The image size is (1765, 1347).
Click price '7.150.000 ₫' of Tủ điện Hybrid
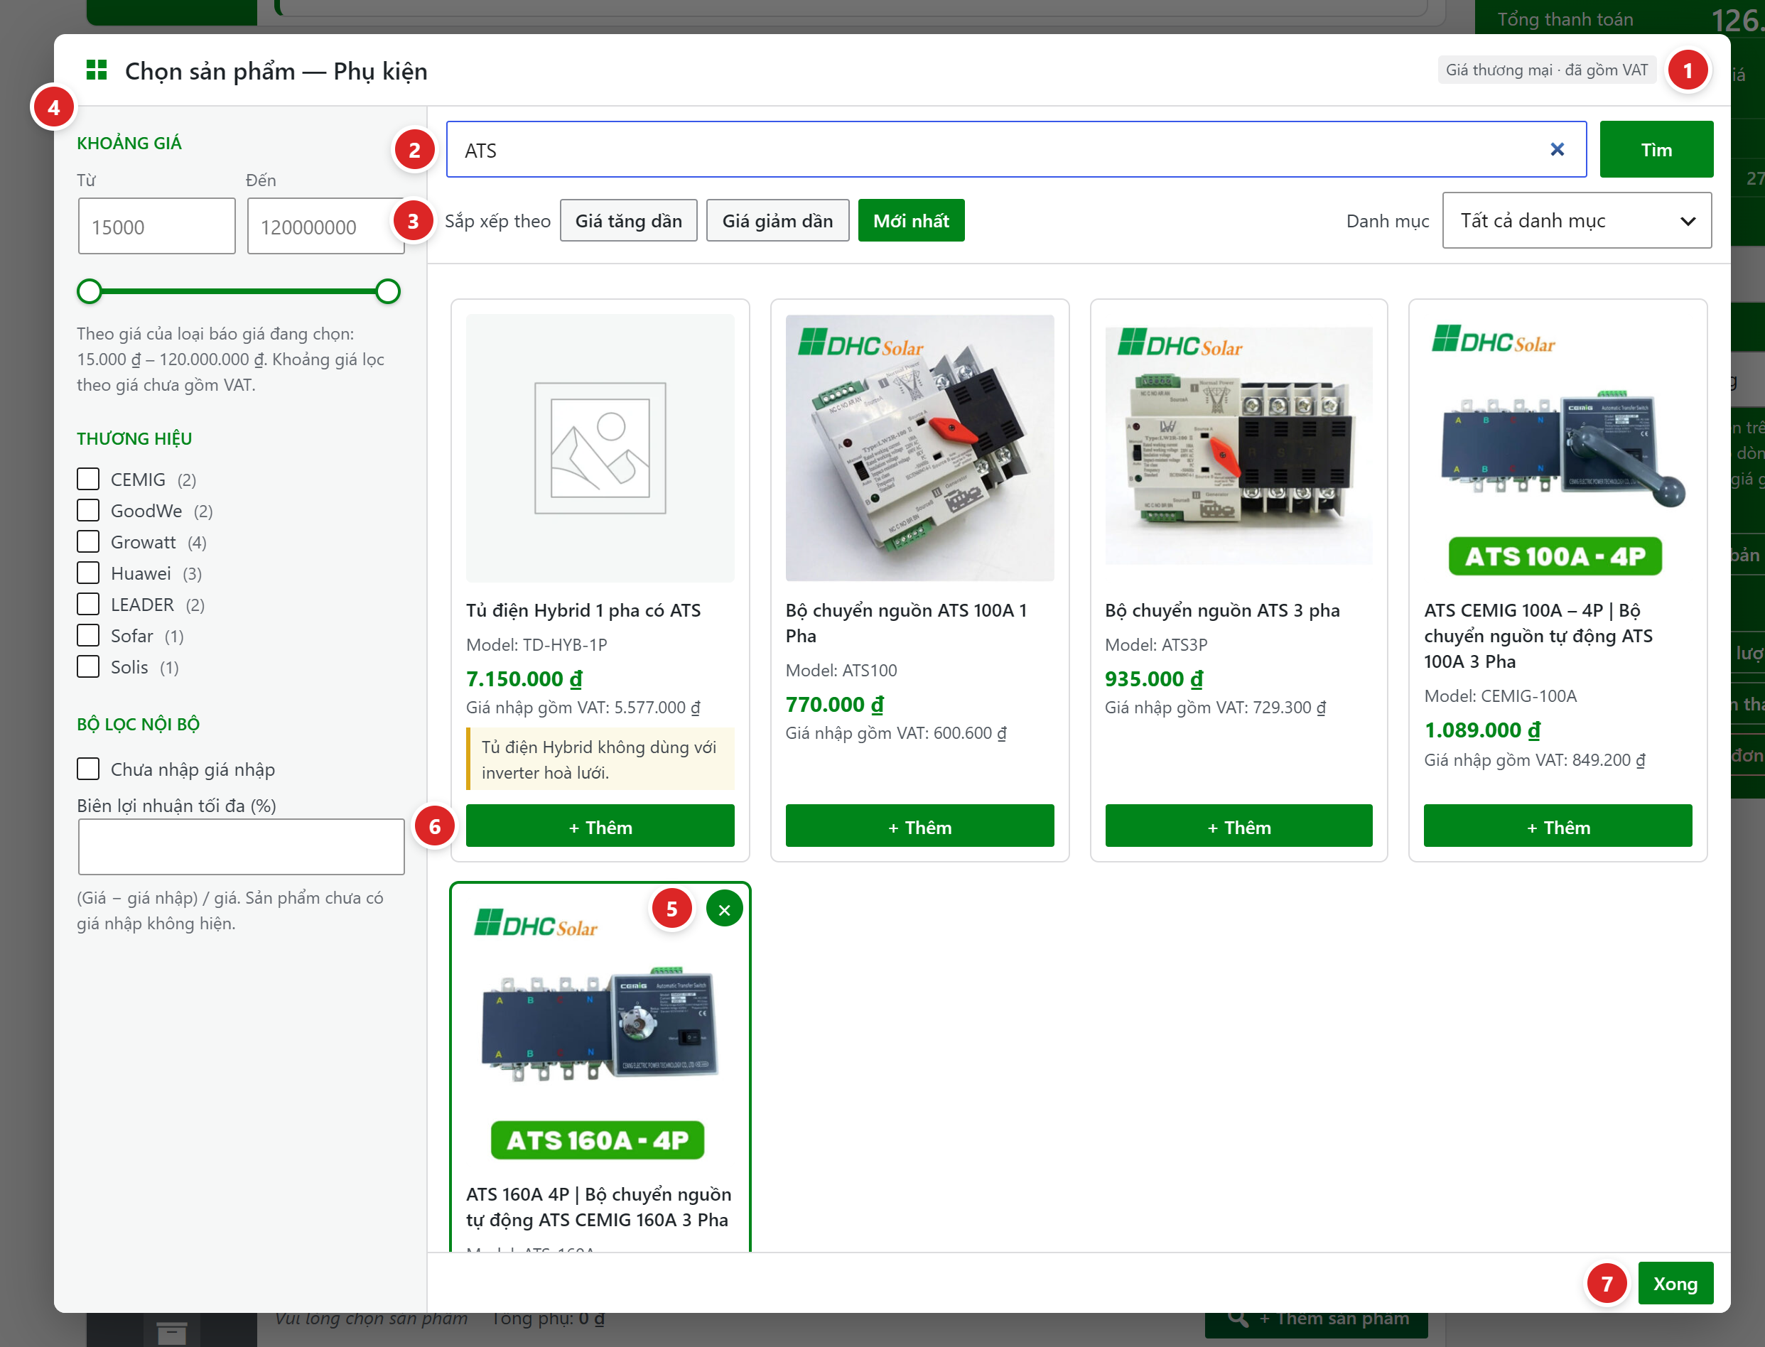point(524,678)
